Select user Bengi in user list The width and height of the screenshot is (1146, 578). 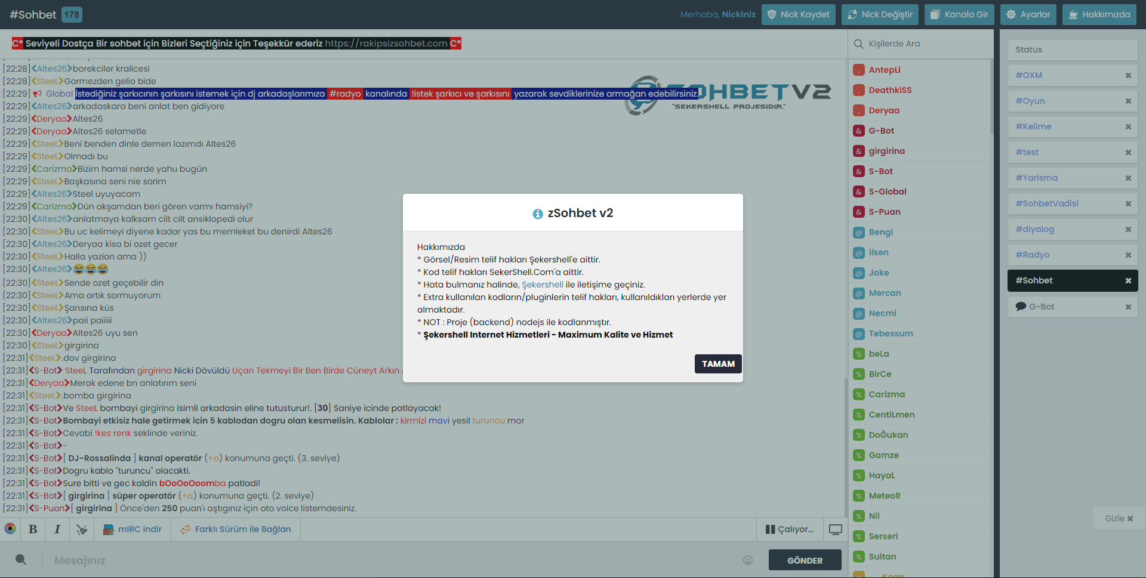(x=919, y=232)
